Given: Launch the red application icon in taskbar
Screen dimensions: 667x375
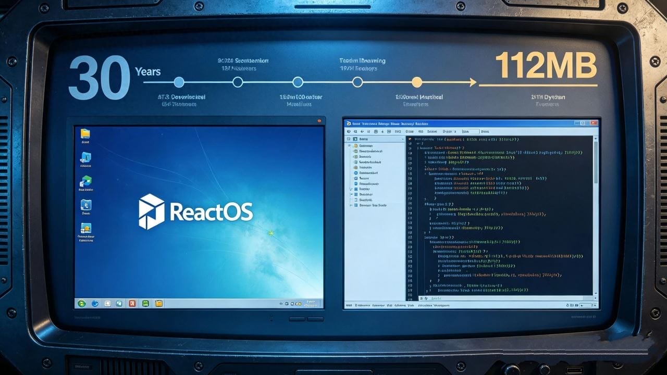Looking at the screenshot, I should (x=132, y=303).
